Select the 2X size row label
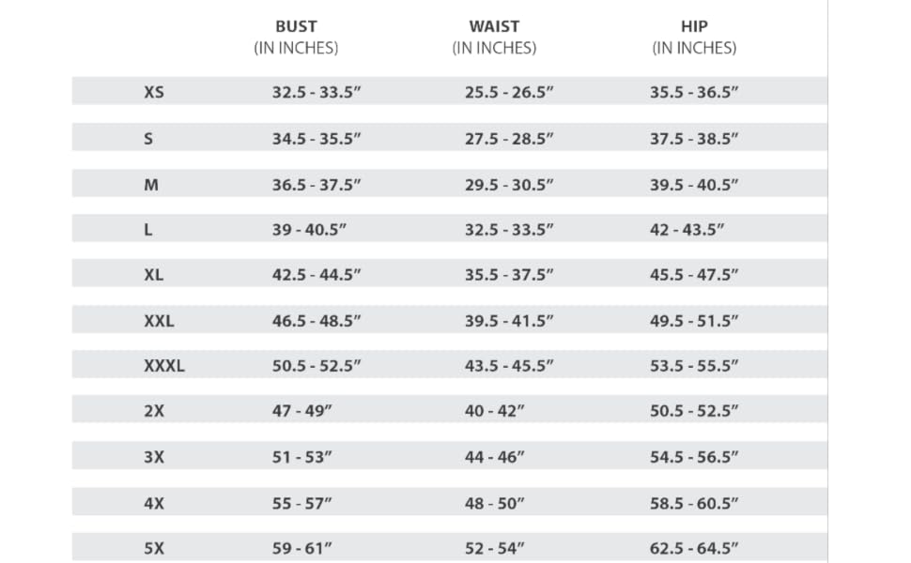The image size is (911, 563). pos(154,411)
